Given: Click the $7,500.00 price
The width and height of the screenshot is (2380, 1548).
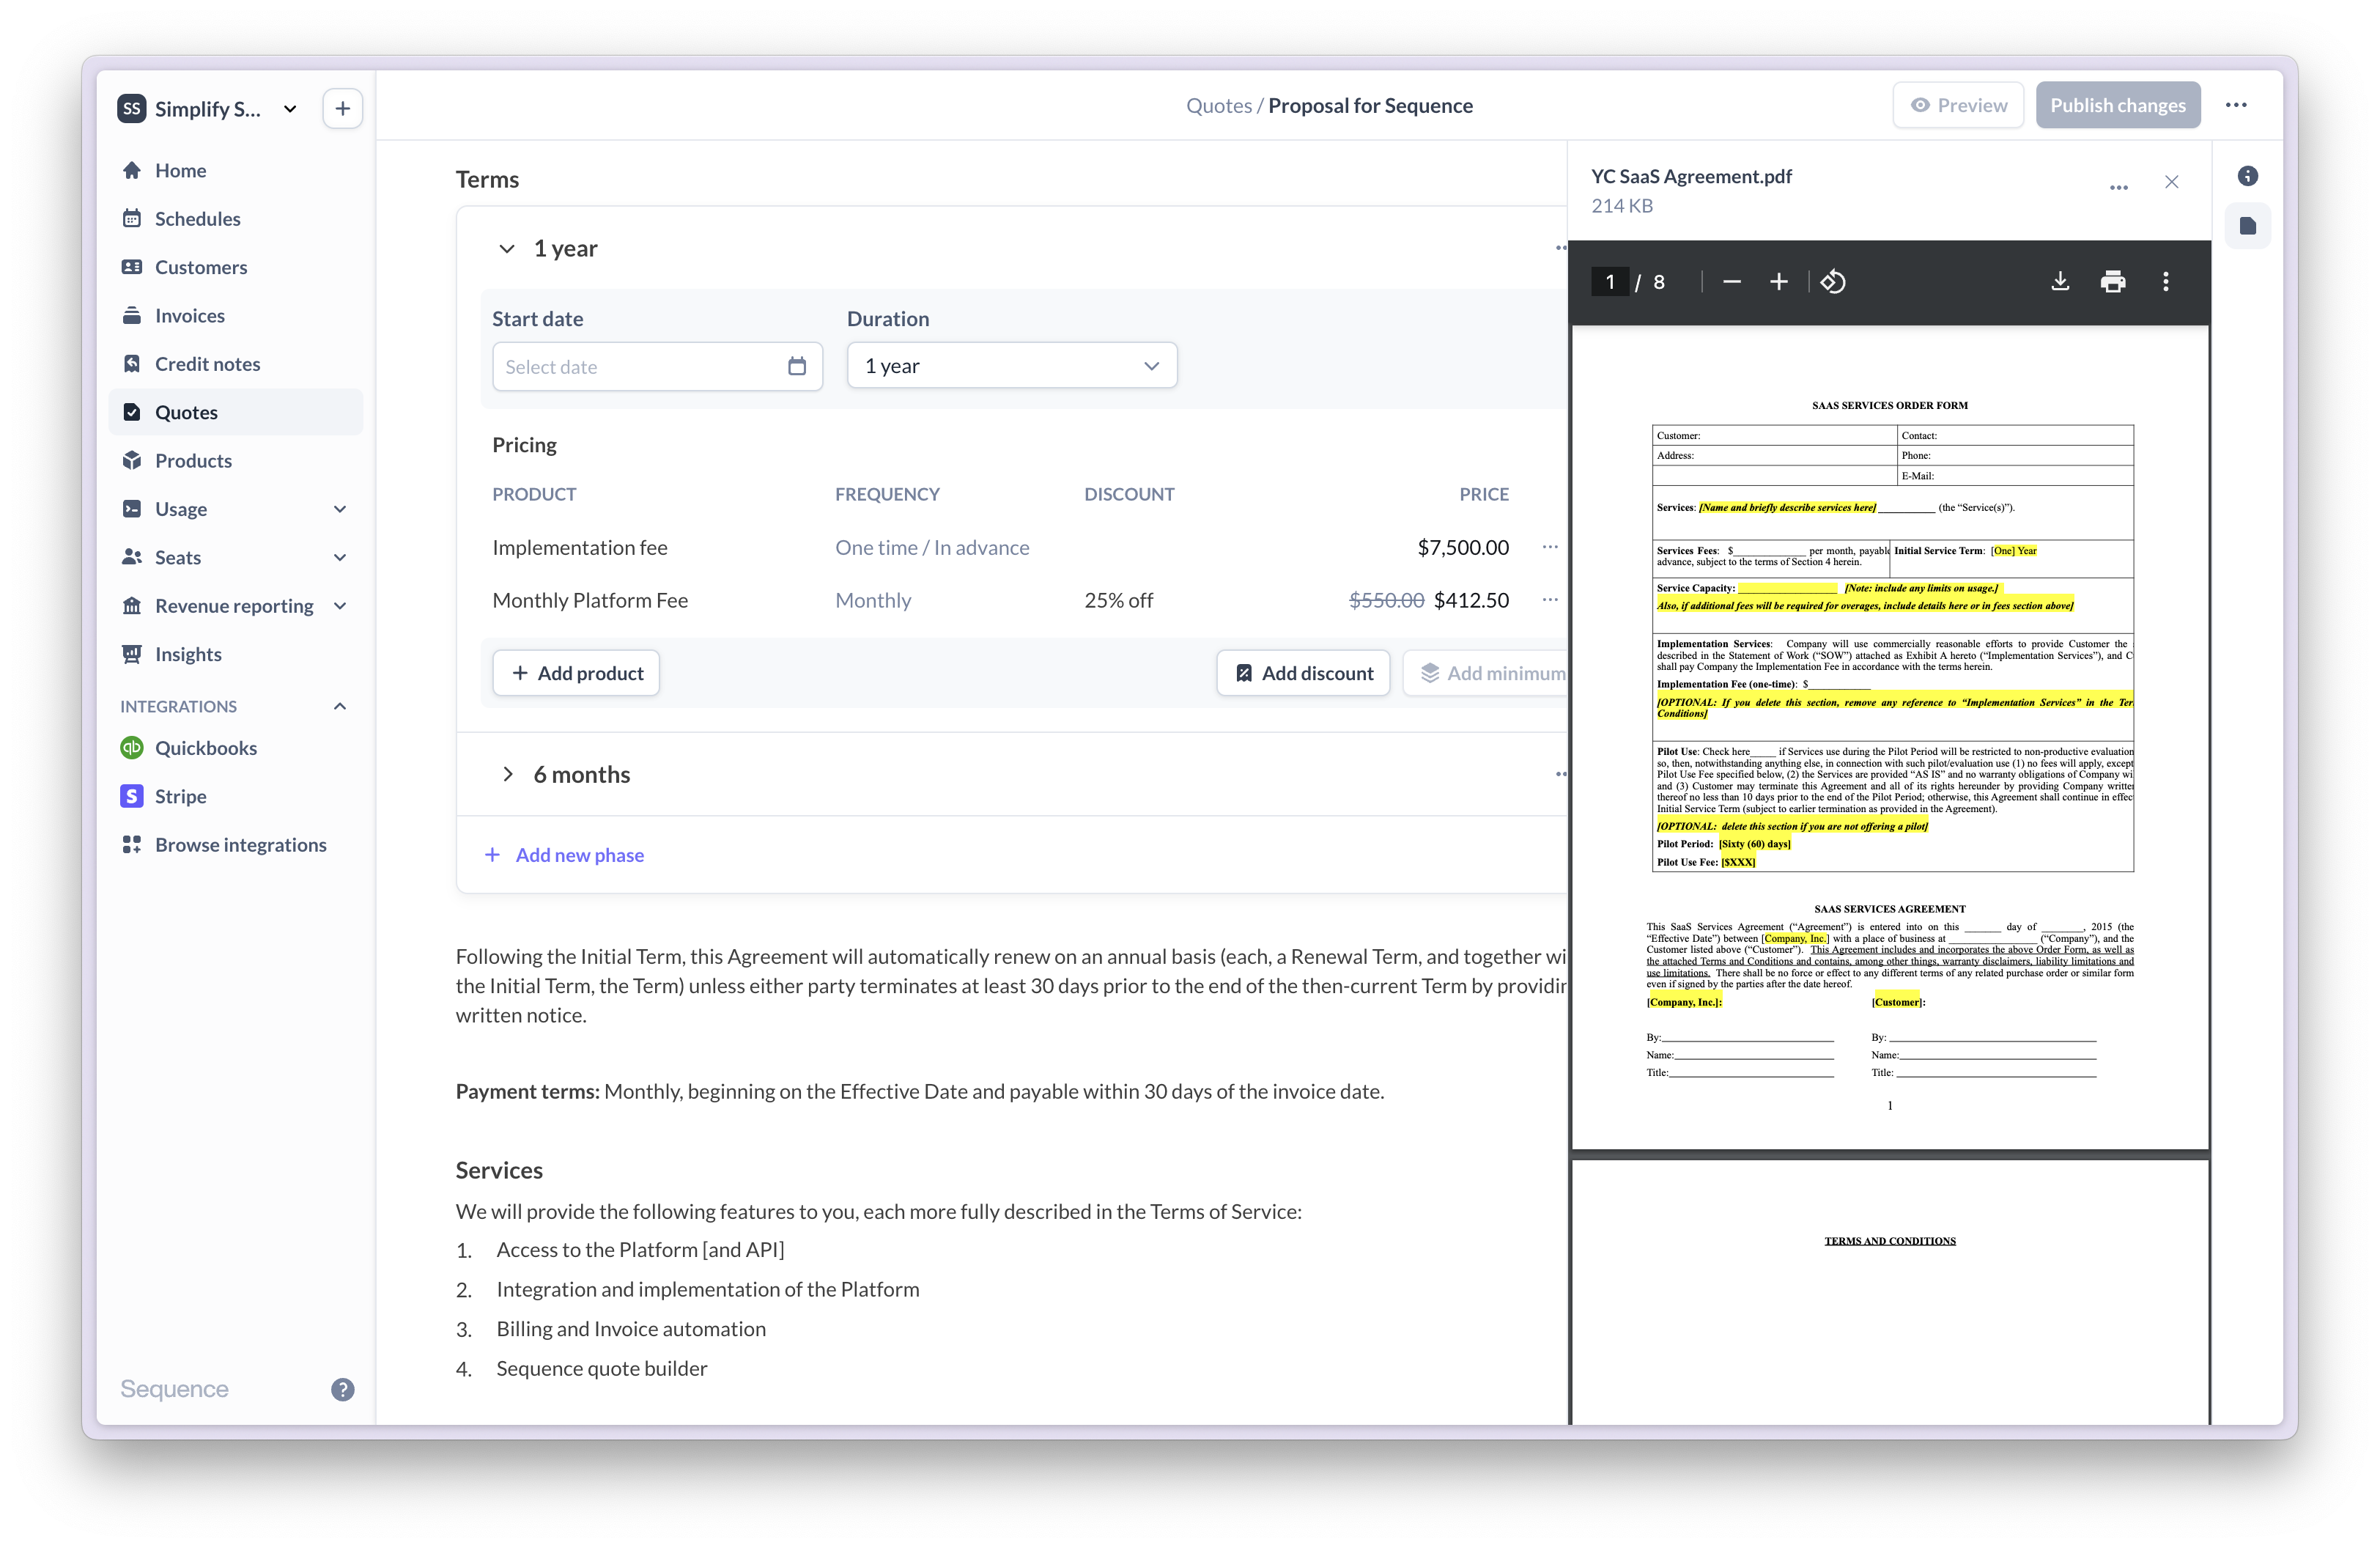Looking at the screenshot, I should point(1463,547).
